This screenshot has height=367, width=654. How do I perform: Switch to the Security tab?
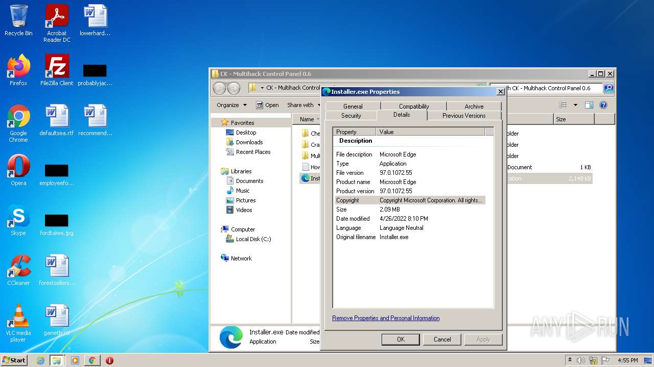tap(351, 116)
